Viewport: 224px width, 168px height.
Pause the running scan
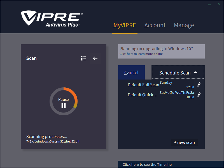(64, 103)
